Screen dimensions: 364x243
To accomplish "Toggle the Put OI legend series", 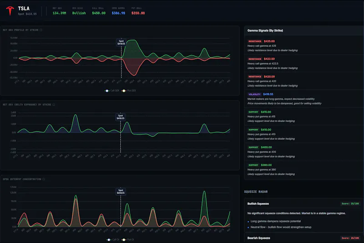I will tap(128, 239).
